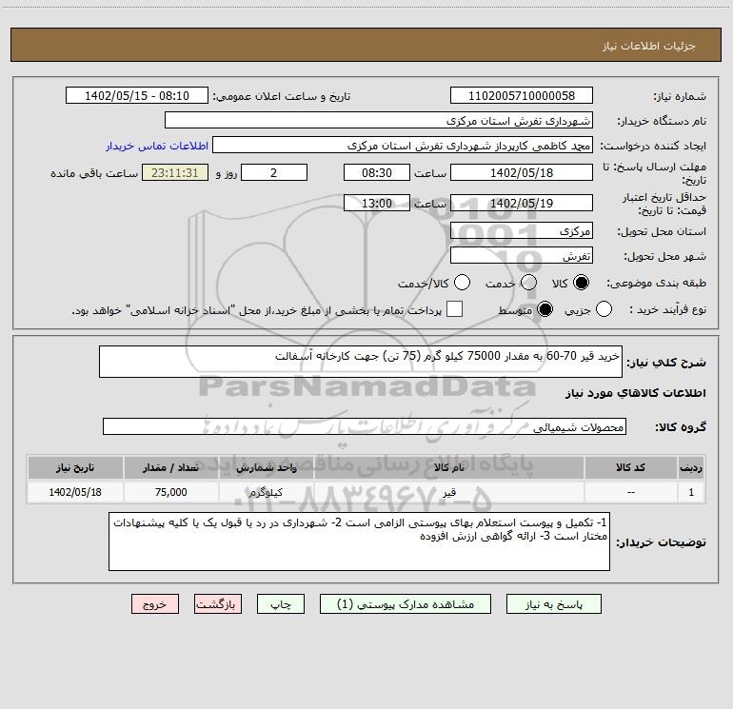Toggle the اسناد خزانه اسلامی payment checkbox

pyautogui.click(x=454, y=309)
